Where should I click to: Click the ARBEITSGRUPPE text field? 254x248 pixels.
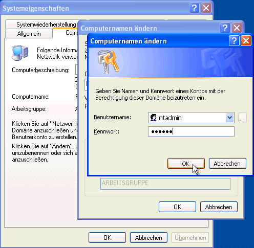[x=165, y=184]
